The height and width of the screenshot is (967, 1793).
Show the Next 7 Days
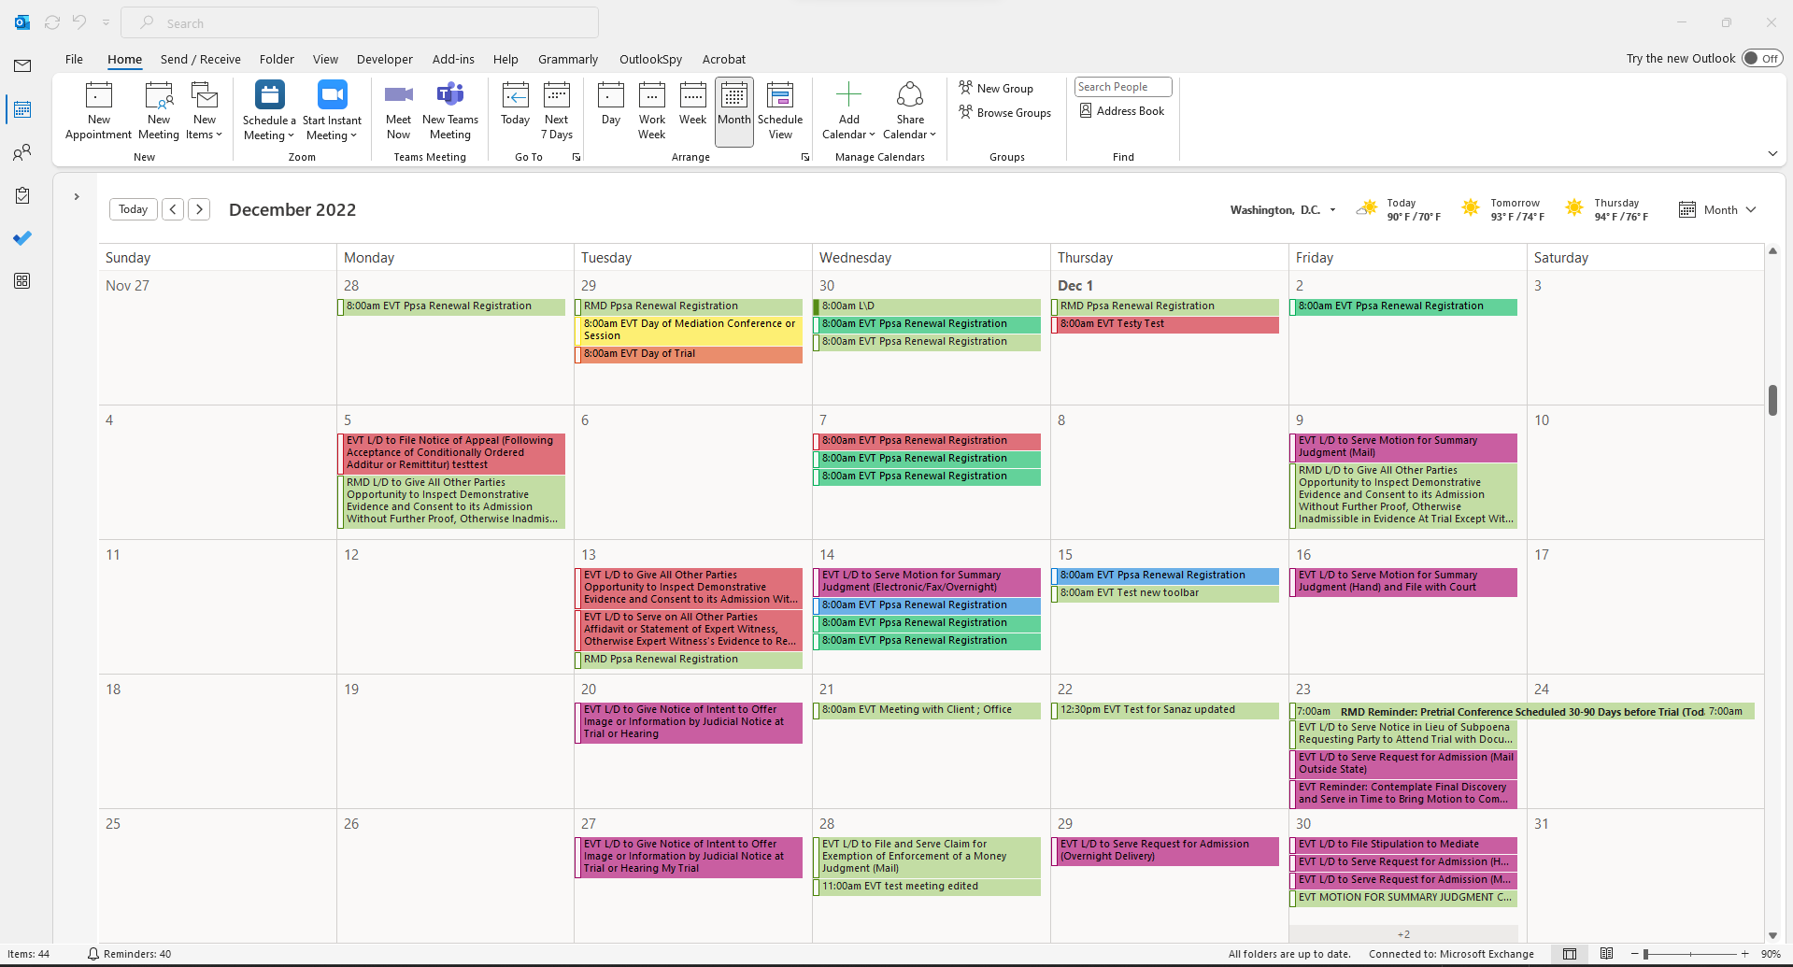point(557,111)
